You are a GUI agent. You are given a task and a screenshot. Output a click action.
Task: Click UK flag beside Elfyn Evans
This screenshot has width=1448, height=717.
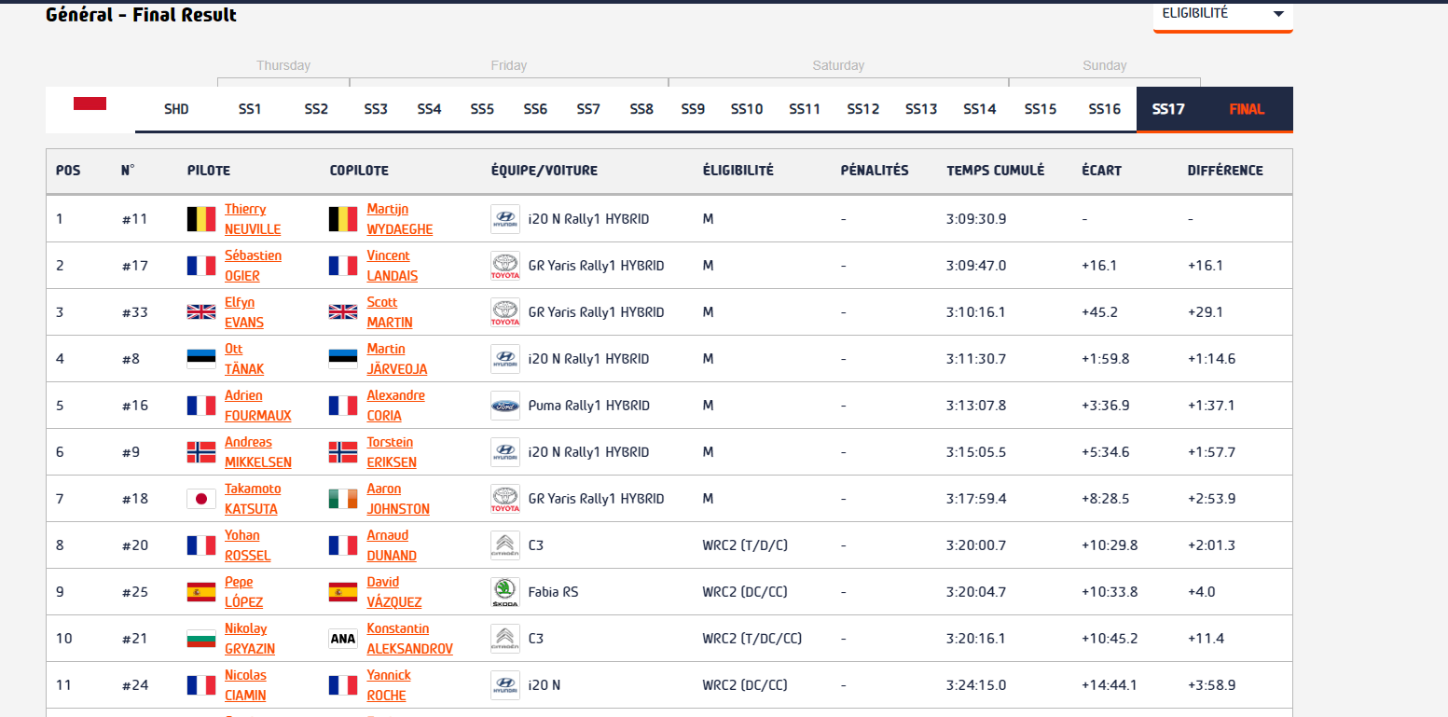201,312
